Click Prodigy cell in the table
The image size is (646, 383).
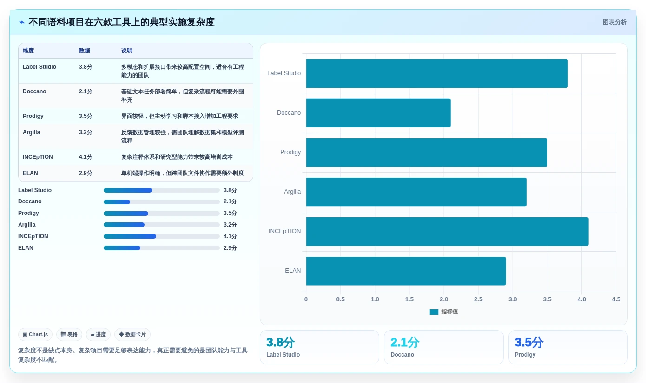tap(33, 116)
